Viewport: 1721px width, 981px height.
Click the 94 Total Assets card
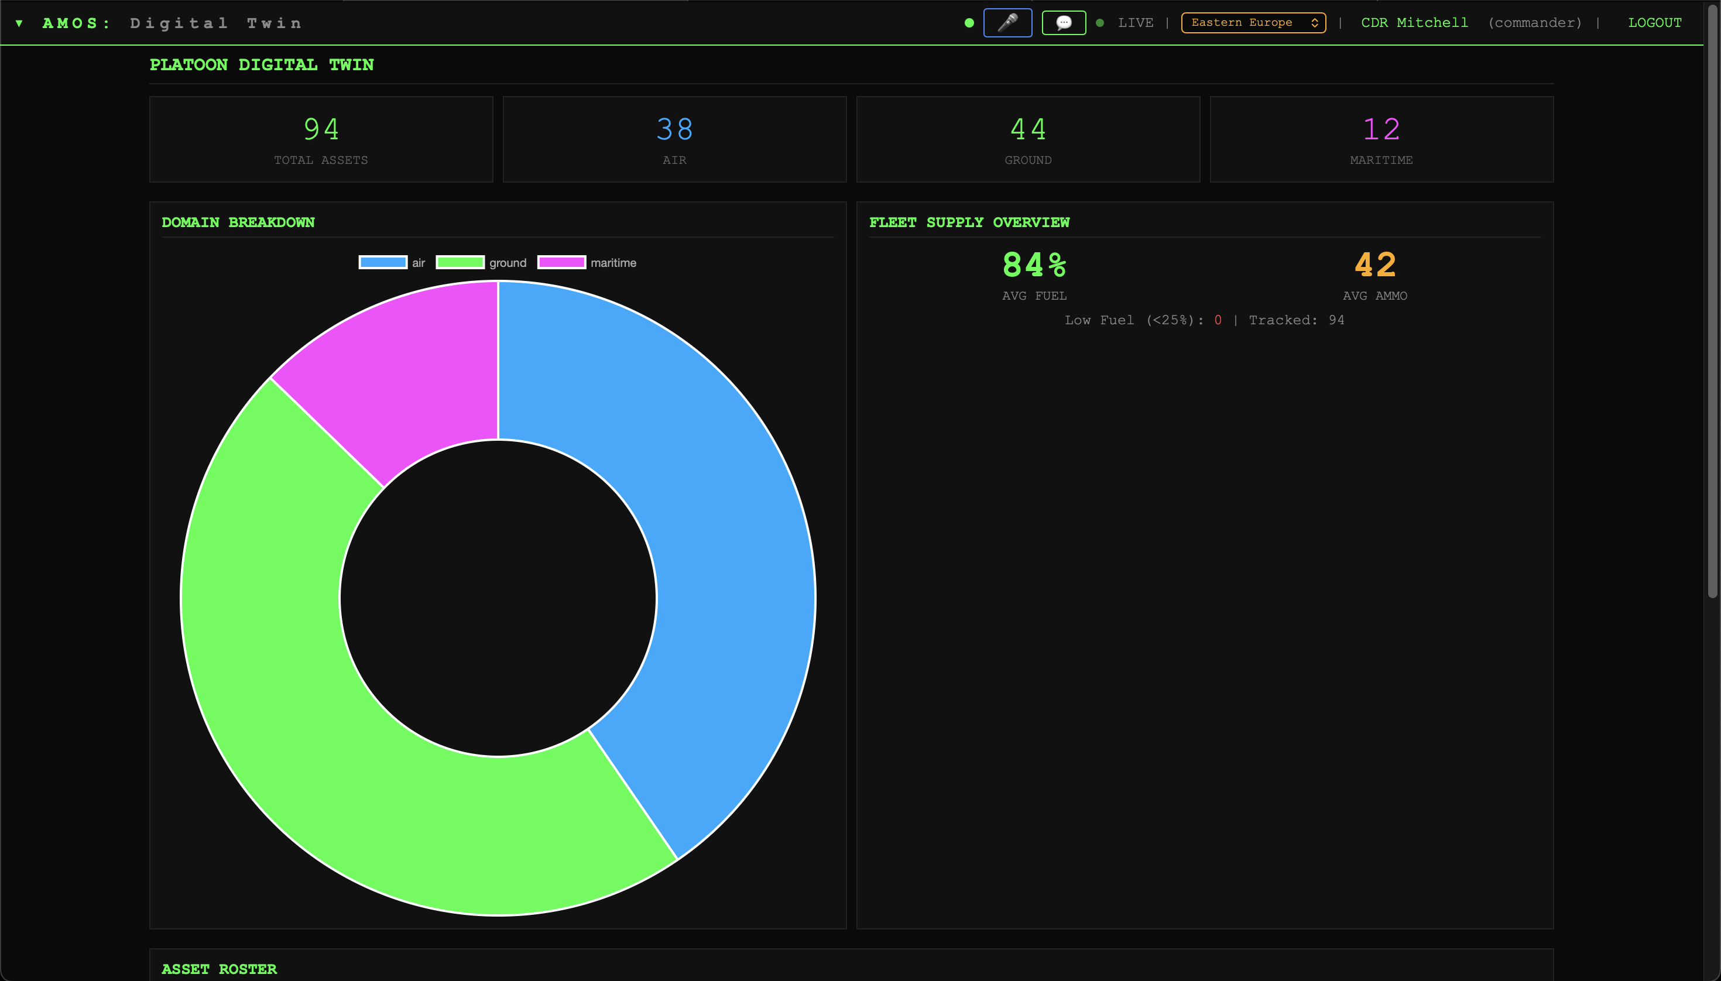321,139
